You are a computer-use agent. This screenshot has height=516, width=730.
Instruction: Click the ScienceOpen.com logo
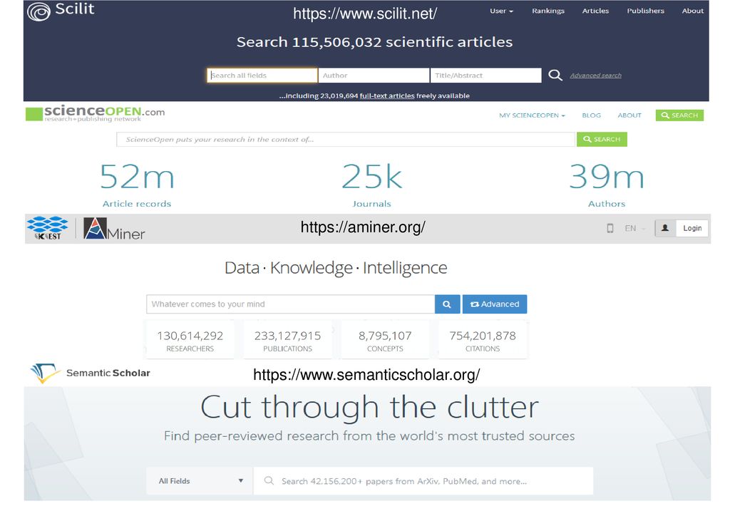coord(95,113)
